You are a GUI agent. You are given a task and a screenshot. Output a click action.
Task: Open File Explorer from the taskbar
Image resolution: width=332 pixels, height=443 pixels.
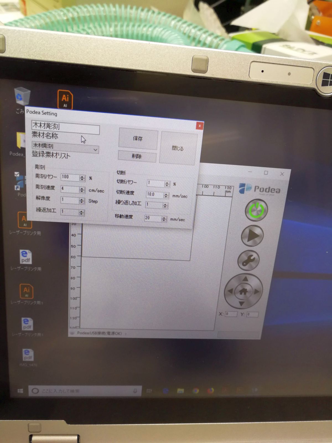coord(181,391)
